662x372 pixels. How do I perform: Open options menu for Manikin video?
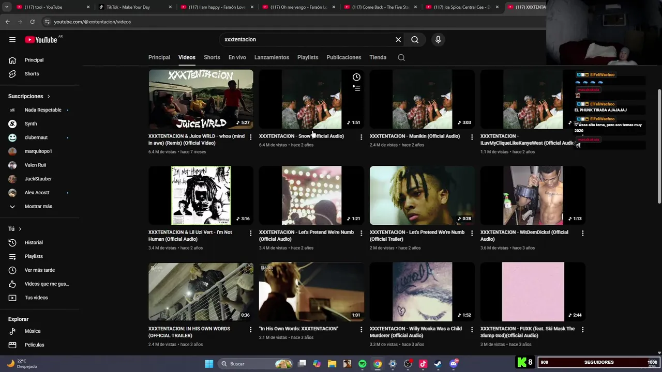click(x=472, y=137)
